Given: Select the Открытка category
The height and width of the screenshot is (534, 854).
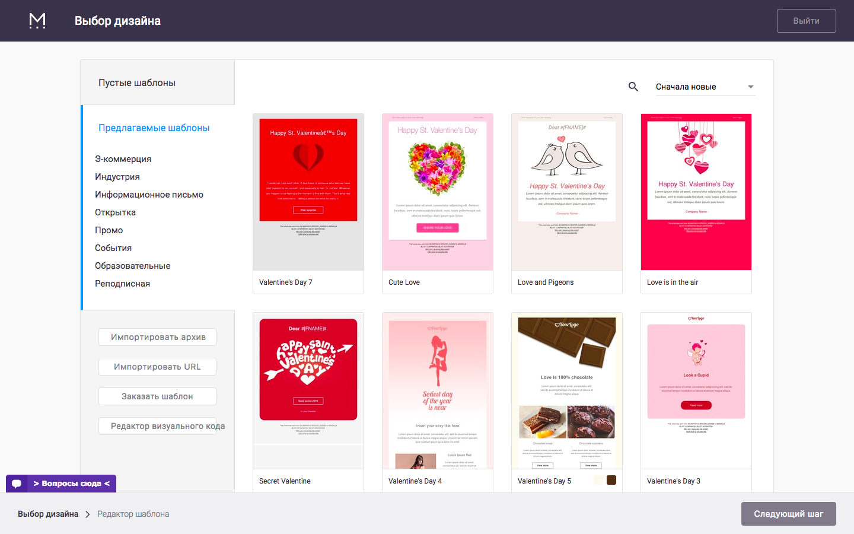Looking at the screenshot, I should click(x=115, y=212).
